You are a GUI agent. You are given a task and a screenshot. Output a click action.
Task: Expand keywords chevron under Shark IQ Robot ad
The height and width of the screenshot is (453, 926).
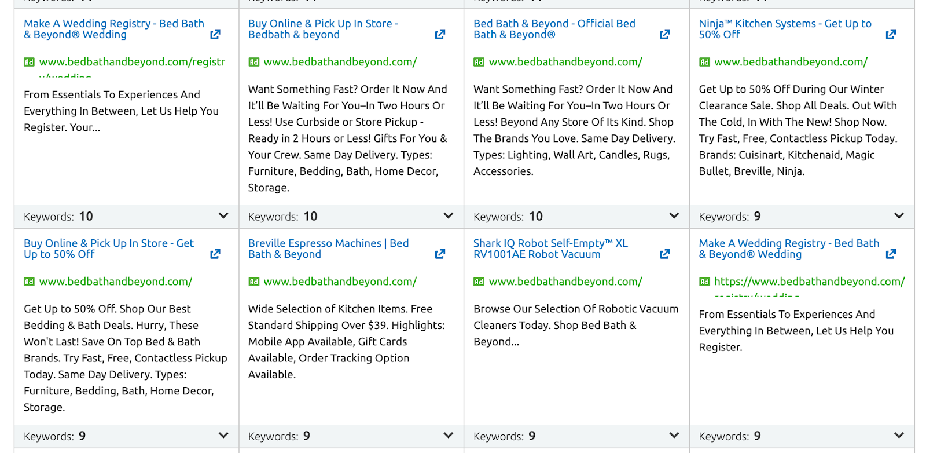click(x=674, y=435)
